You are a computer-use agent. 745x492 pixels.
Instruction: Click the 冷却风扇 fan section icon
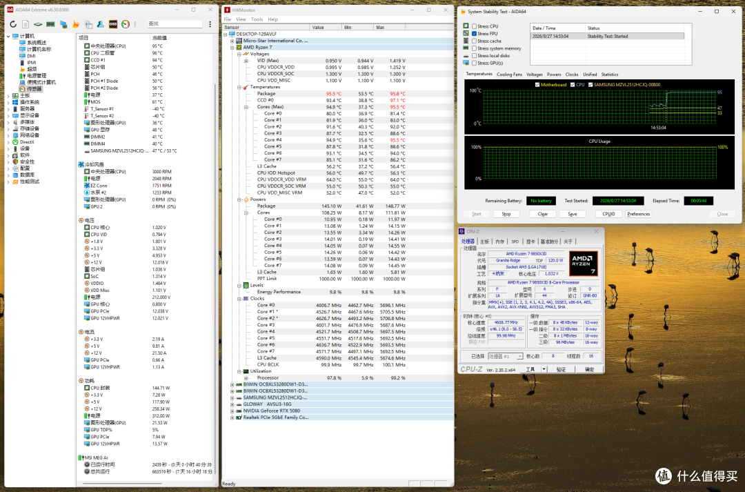click(81, 164)
